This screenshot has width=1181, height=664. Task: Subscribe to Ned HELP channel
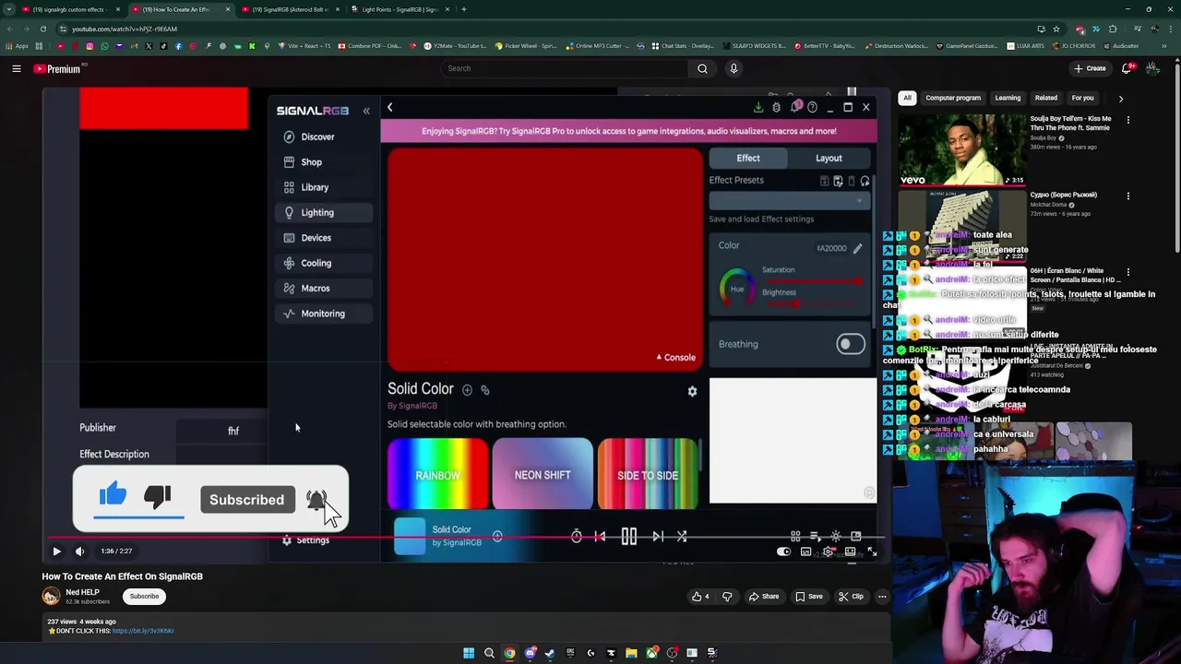[144, 597]
